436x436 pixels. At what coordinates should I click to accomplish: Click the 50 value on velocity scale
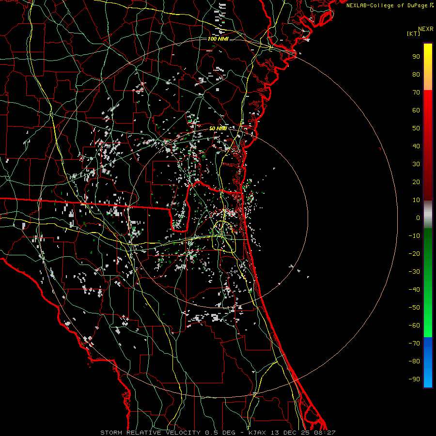click(x=416, y=128)
